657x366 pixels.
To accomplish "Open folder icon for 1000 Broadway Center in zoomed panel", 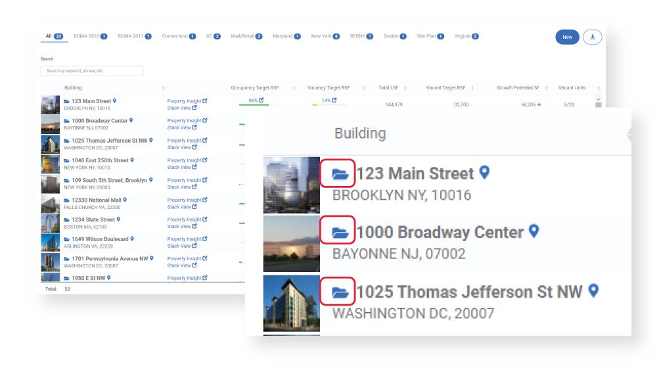I will tap(340, 232).
